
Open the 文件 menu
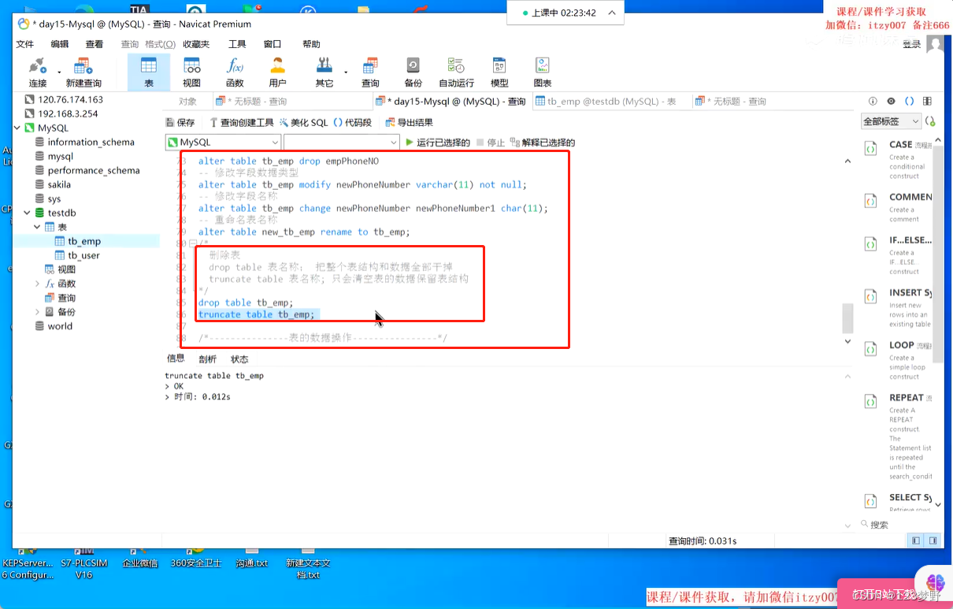click(25, 44)
